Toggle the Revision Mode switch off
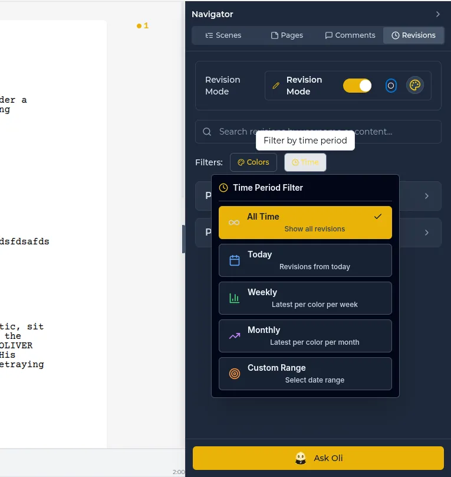 tap(357, 86)
